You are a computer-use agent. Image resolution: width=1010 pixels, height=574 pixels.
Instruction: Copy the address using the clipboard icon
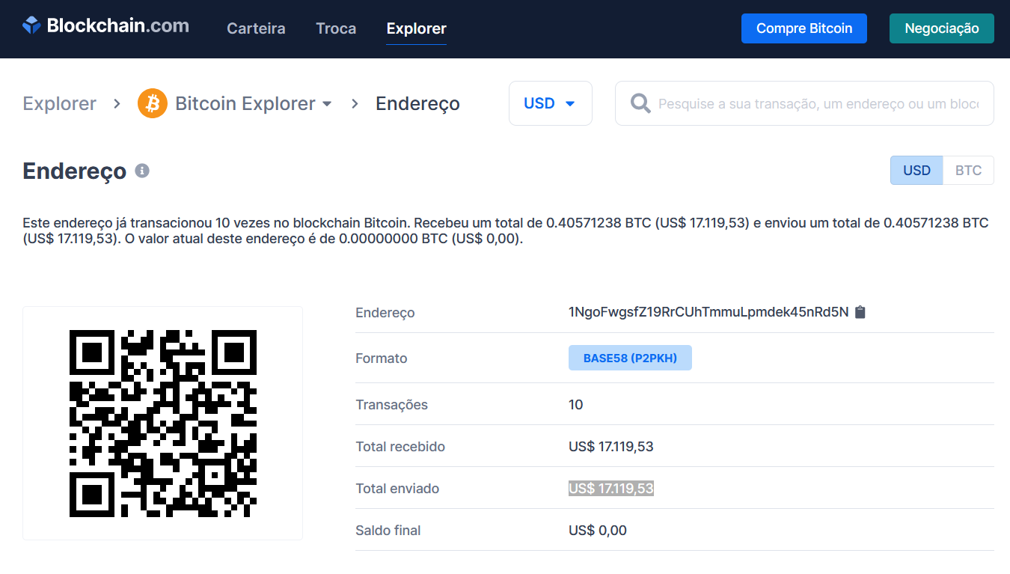pyautogui.click(x=860, y=312)
